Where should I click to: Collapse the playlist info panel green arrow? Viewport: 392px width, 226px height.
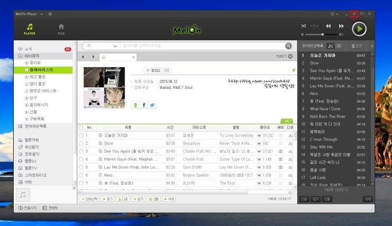pos(287,121)
